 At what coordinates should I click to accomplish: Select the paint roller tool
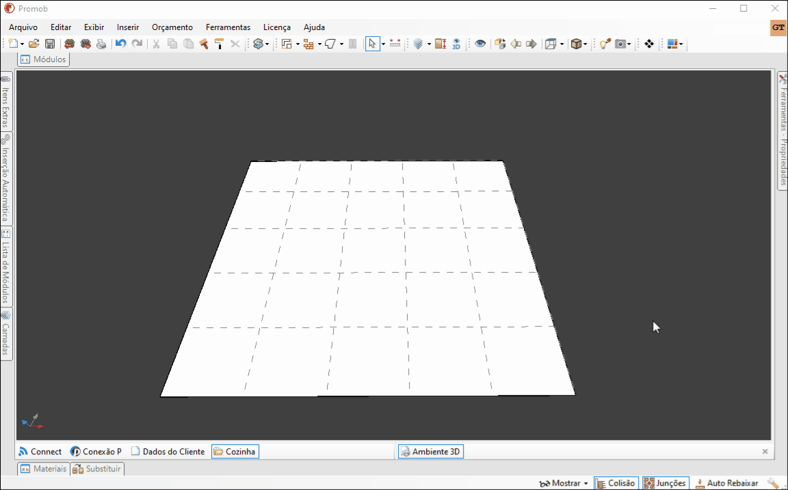pyautogui.click(x=219, y=44)
